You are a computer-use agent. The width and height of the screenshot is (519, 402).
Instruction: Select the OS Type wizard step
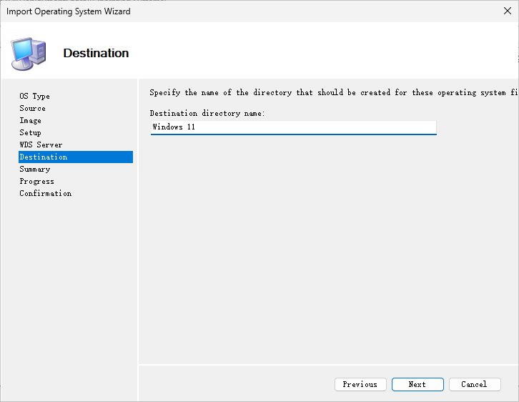coord(34,96)
